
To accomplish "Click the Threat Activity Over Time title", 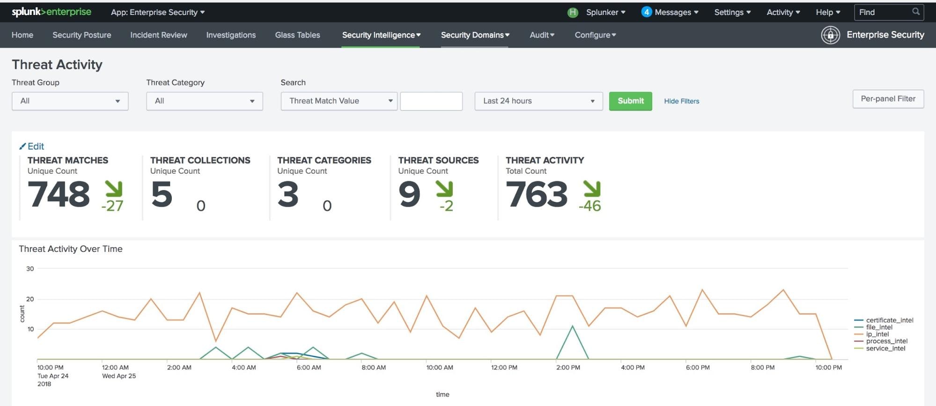I will click(71, 249).
